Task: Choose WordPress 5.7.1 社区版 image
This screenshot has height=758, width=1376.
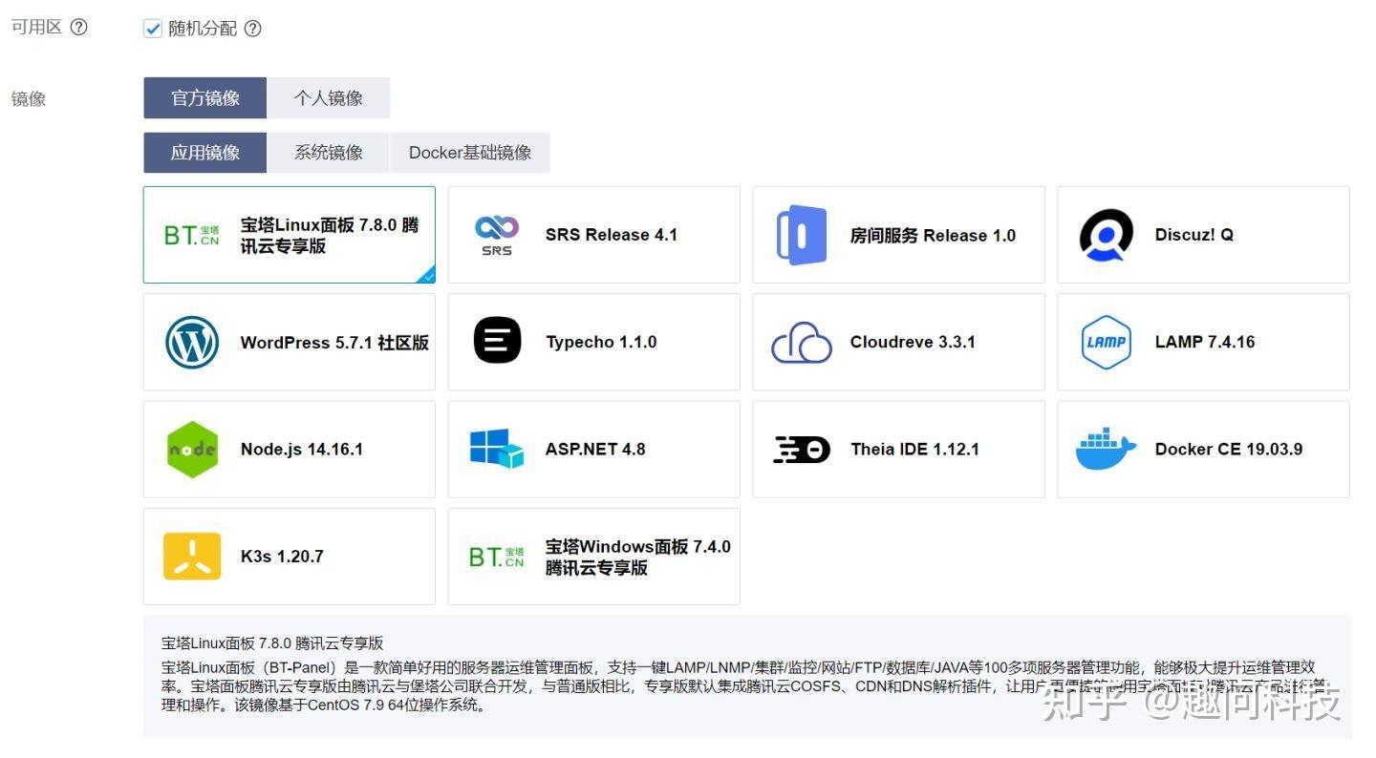Action: click(x=290, y=342)
